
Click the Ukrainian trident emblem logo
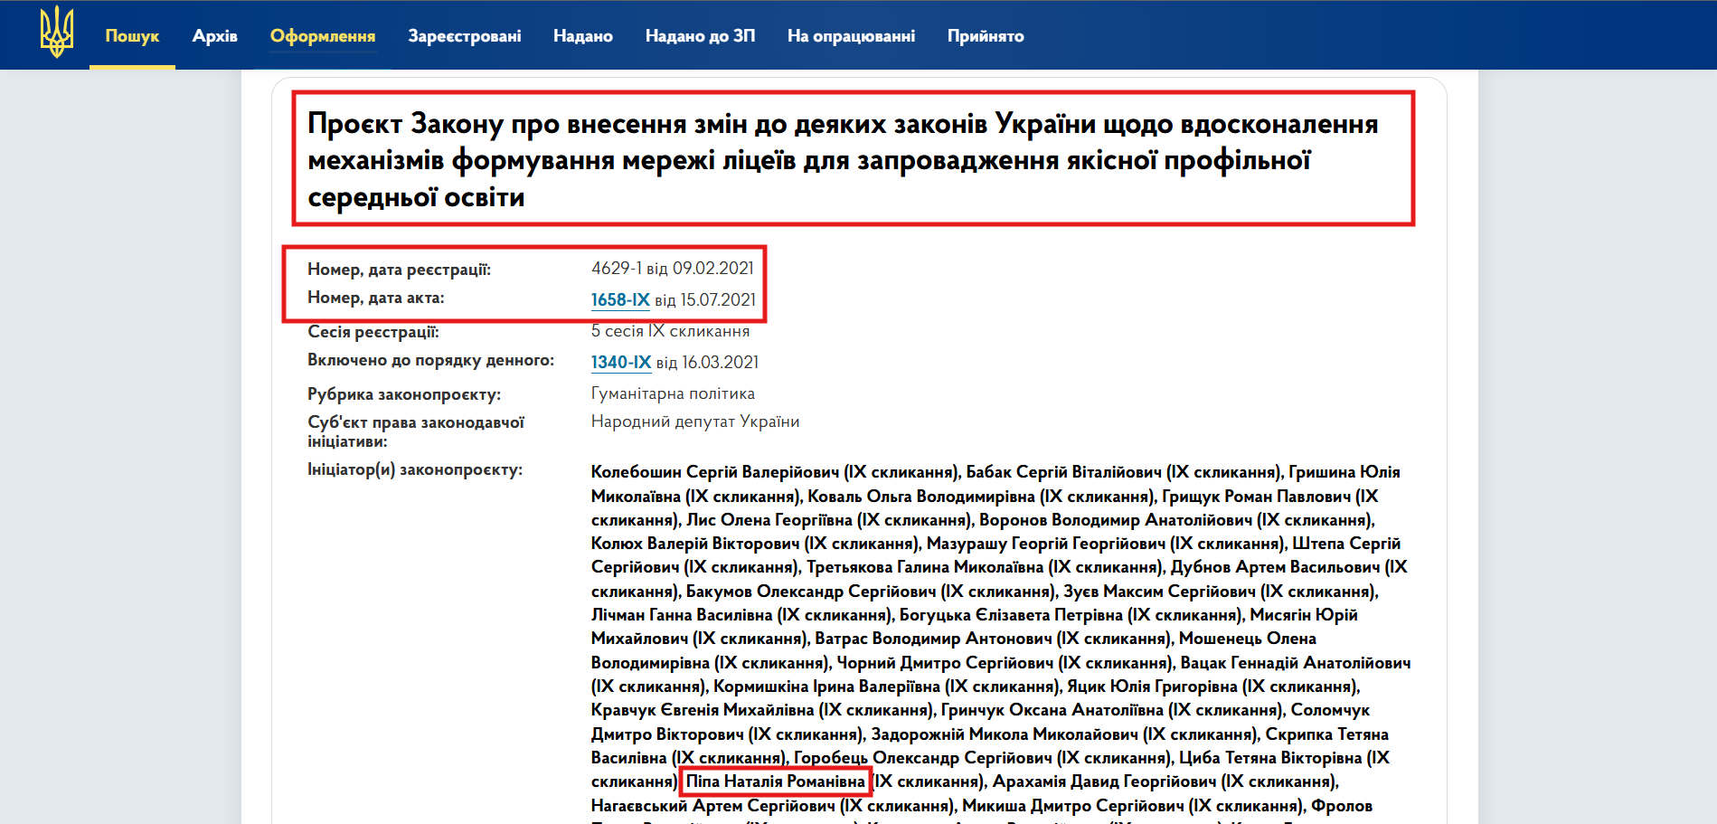pyautogui.click(x=57, y=33)
